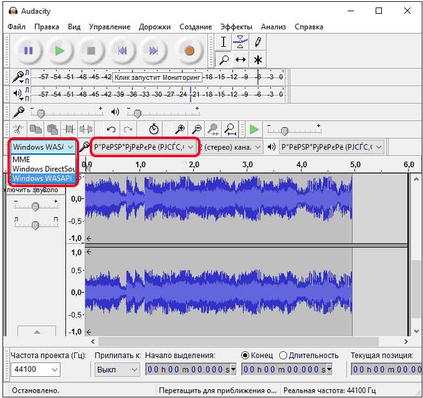Start playback with the large Play button
Screen dimensions: 423x398
60,51
